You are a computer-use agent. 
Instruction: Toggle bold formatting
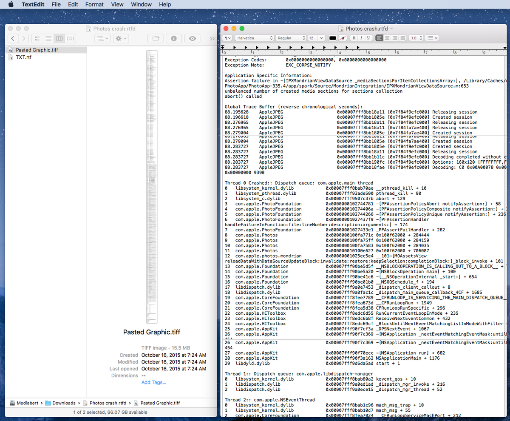(x=354, y=38)
